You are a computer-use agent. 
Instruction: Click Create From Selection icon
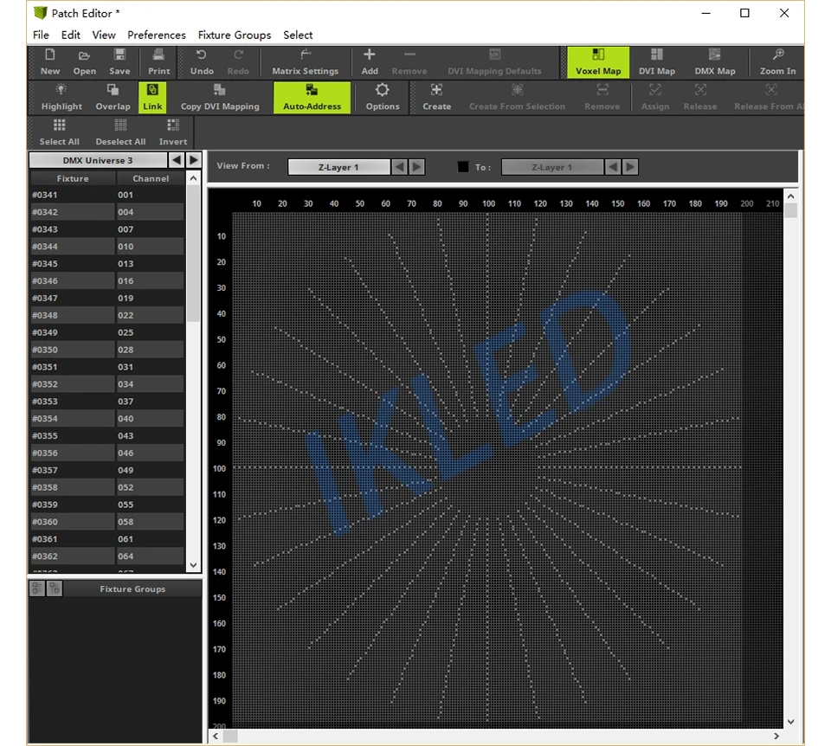(517, 98)
